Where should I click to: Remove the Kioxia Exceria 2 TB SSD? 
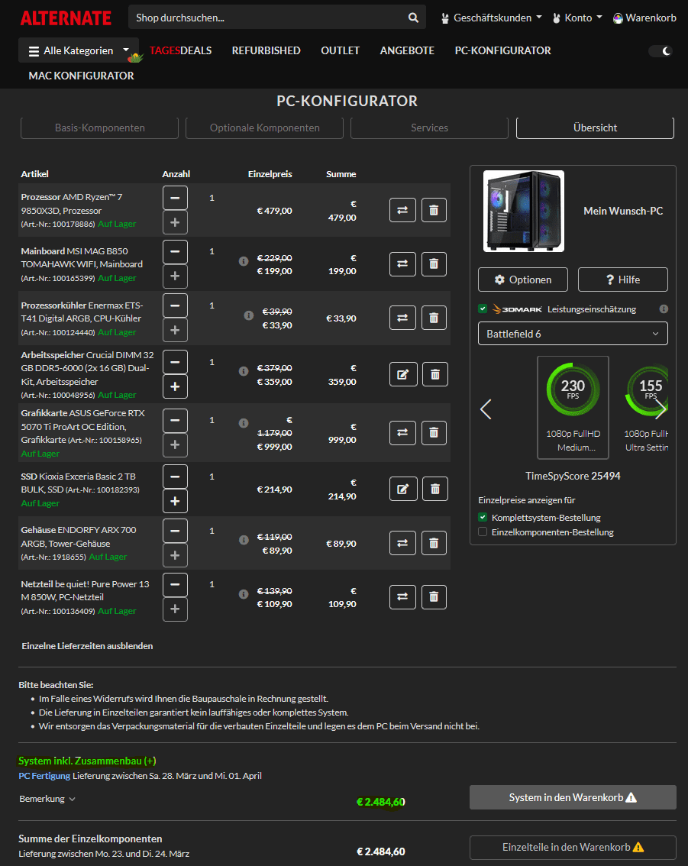pos(435,489)
